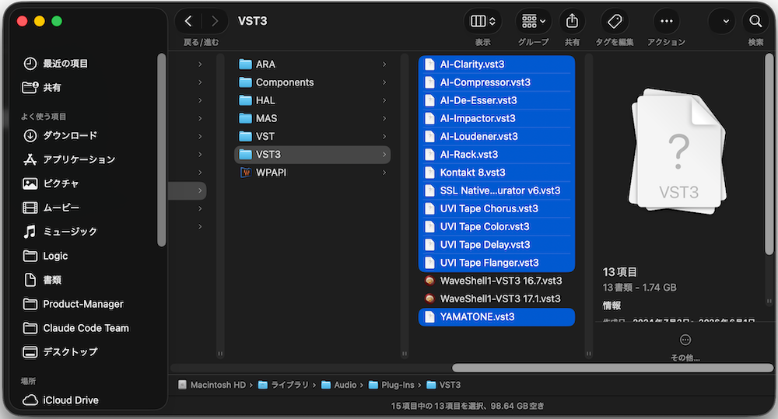
Task: Click the search magnifier icon
Action: (x=755, y=21)
